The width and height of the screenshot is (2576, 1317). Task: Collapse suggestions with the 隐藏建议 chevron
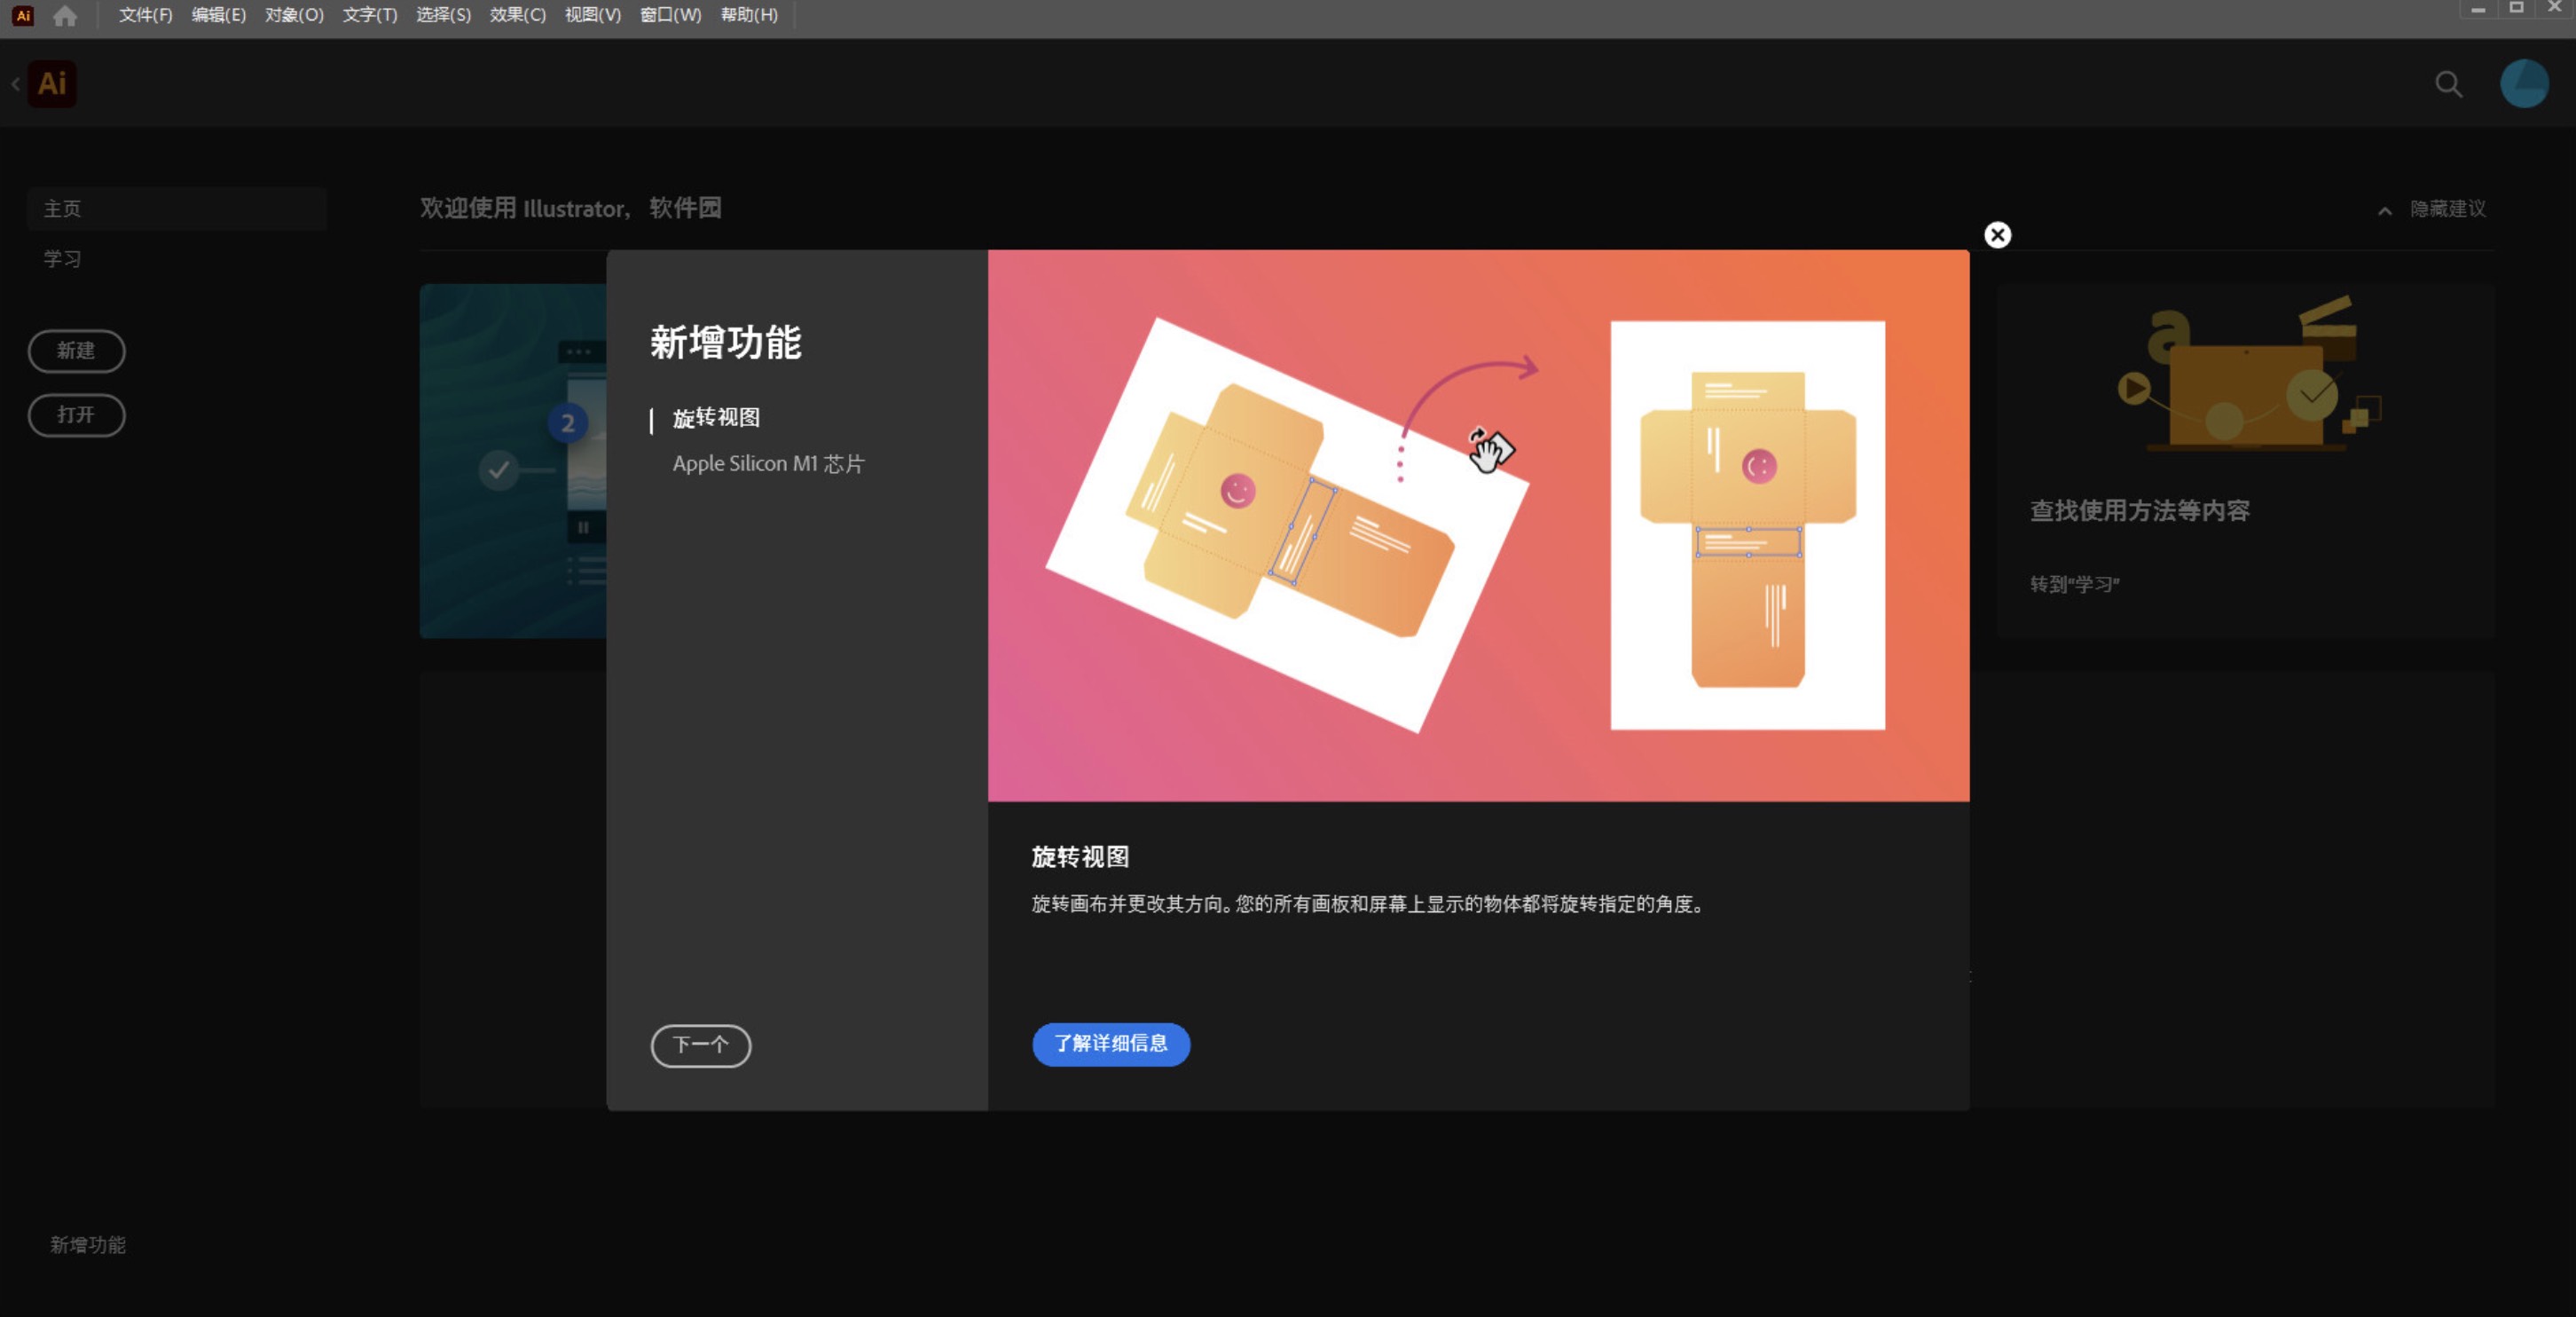pos(2385,210)
